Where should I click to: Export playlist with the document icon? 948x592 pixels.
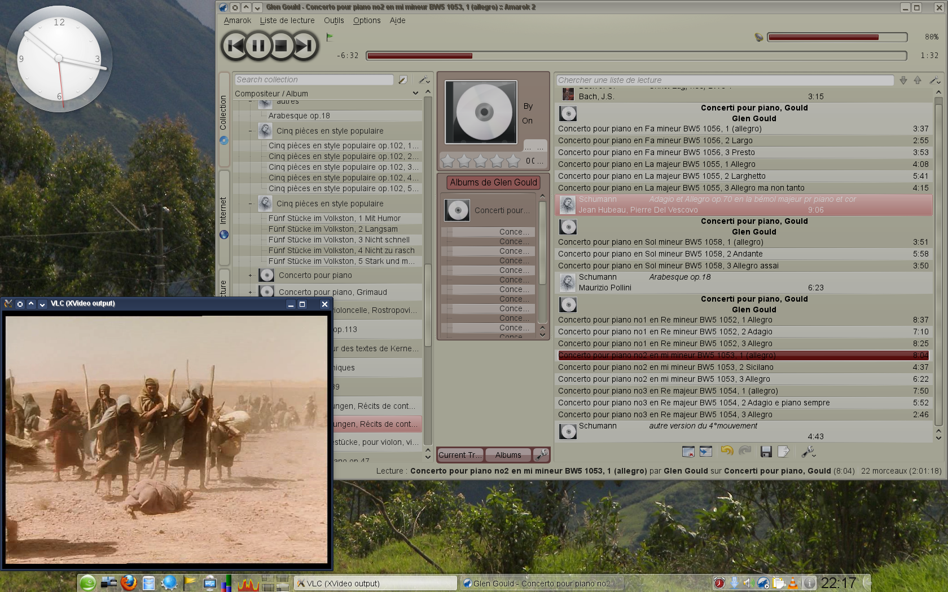click(x=783, y=451)
